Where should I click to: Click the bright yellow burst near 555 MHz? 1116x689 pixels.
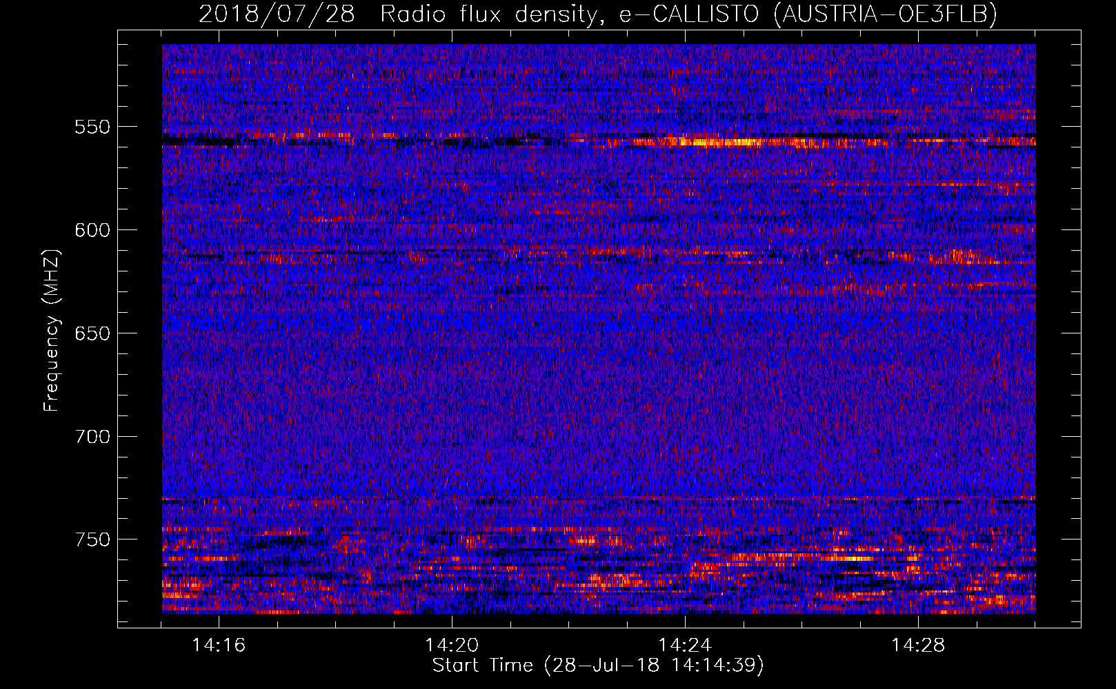coord(721,143)
